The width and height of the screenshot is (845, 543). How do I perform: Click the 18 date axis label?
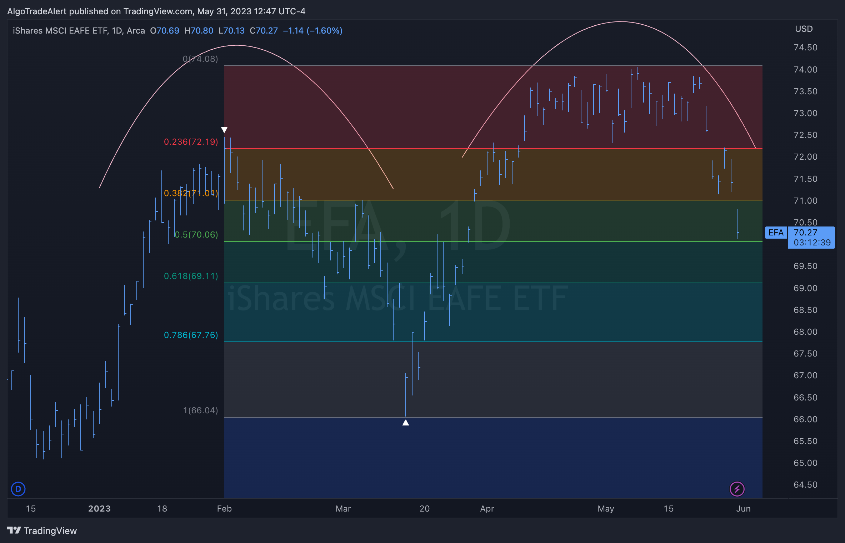pyautogui.click(x=162, y=509)
